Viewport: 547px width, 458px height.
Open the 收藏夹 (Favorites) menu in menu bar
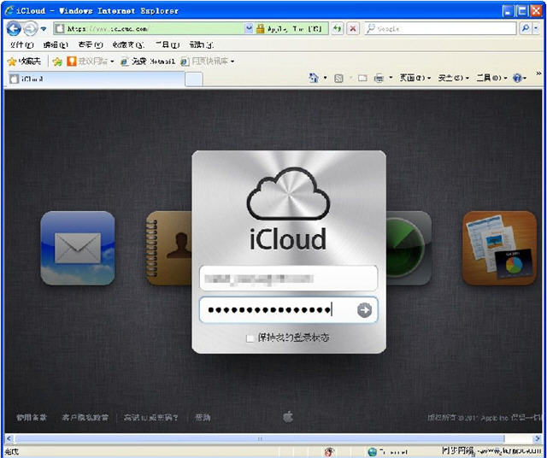(128, 45)
